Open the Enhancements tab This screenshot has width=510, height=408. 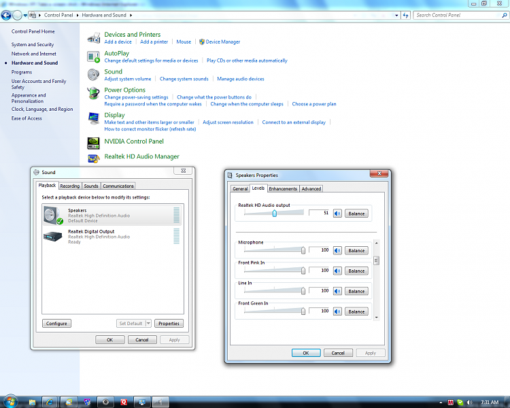(283, 189)
